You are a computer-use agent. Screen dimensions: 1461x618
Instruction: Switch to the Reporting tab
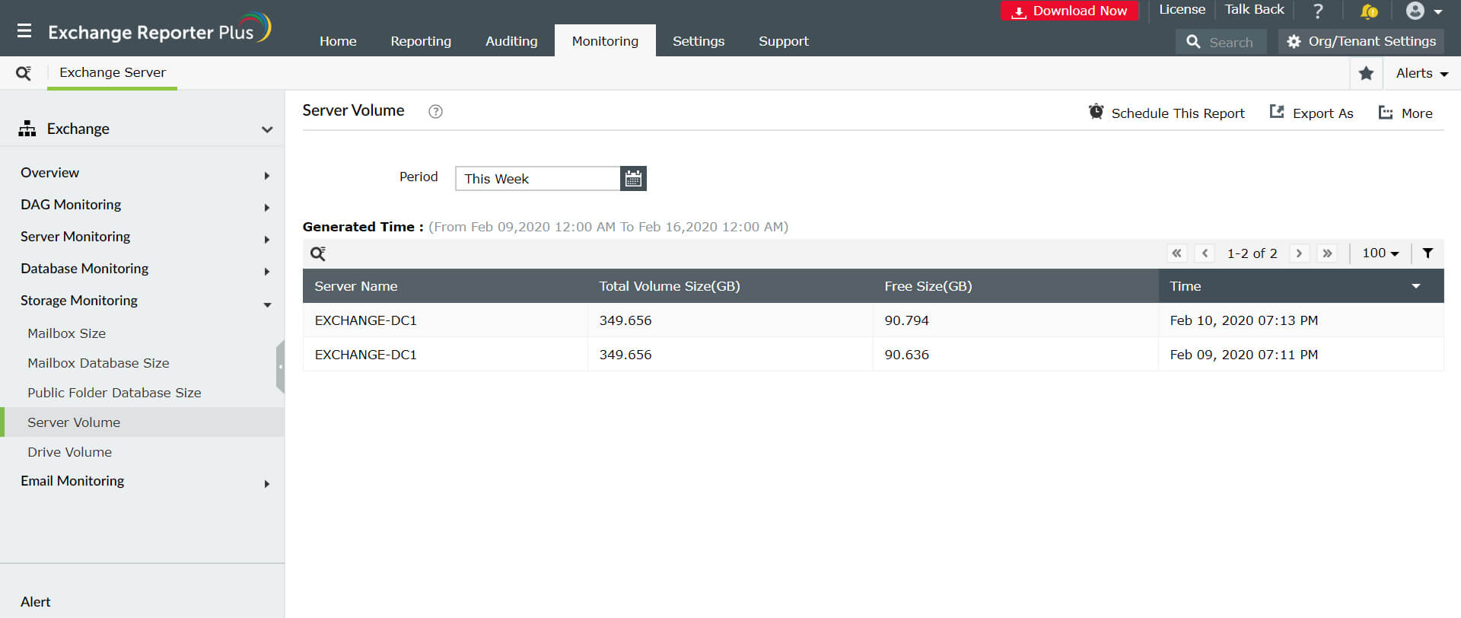coord(421,41)
